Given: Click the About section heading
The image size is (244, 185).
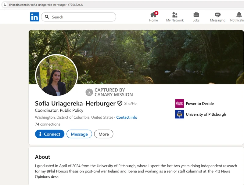Looking at the screenshot, I should click(x=42, y=157).
